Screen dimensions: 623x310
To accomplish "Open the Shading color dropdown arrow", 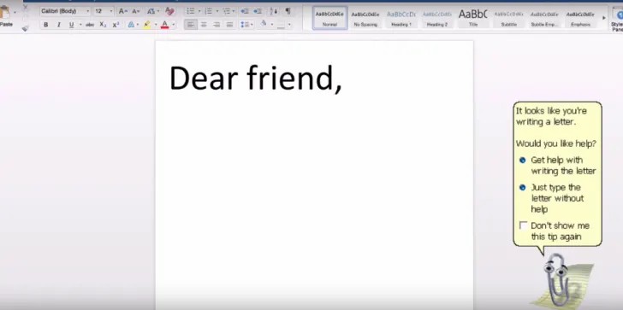I will (272, 25).
